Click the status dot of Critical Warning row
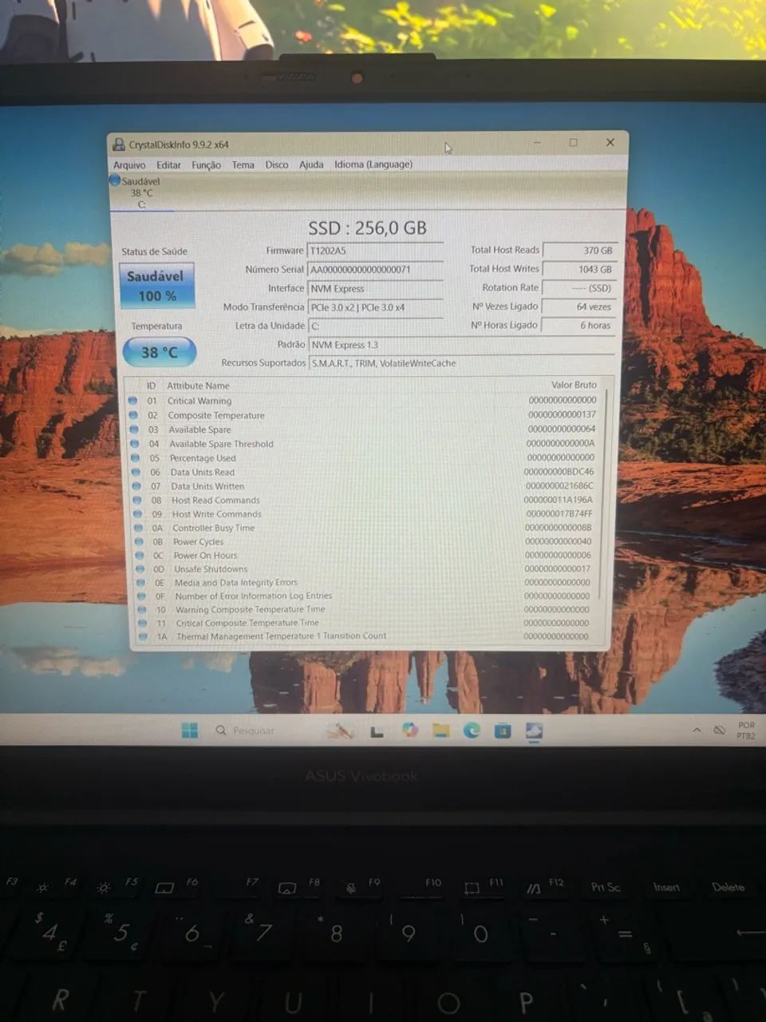The image size is (766, 1022). pos(132,401)
